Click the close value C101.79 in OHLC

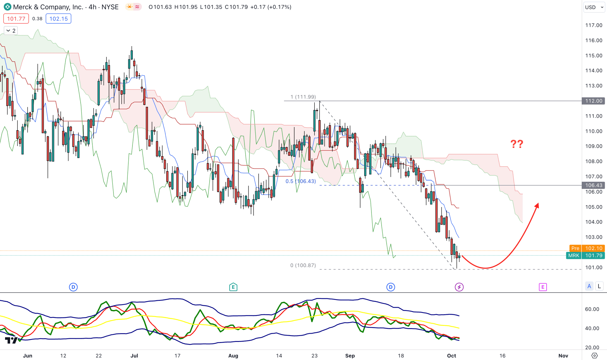tap(236, 7)
